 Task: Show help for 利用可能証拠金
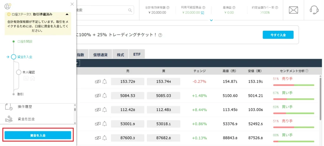[x=204, y=8]
